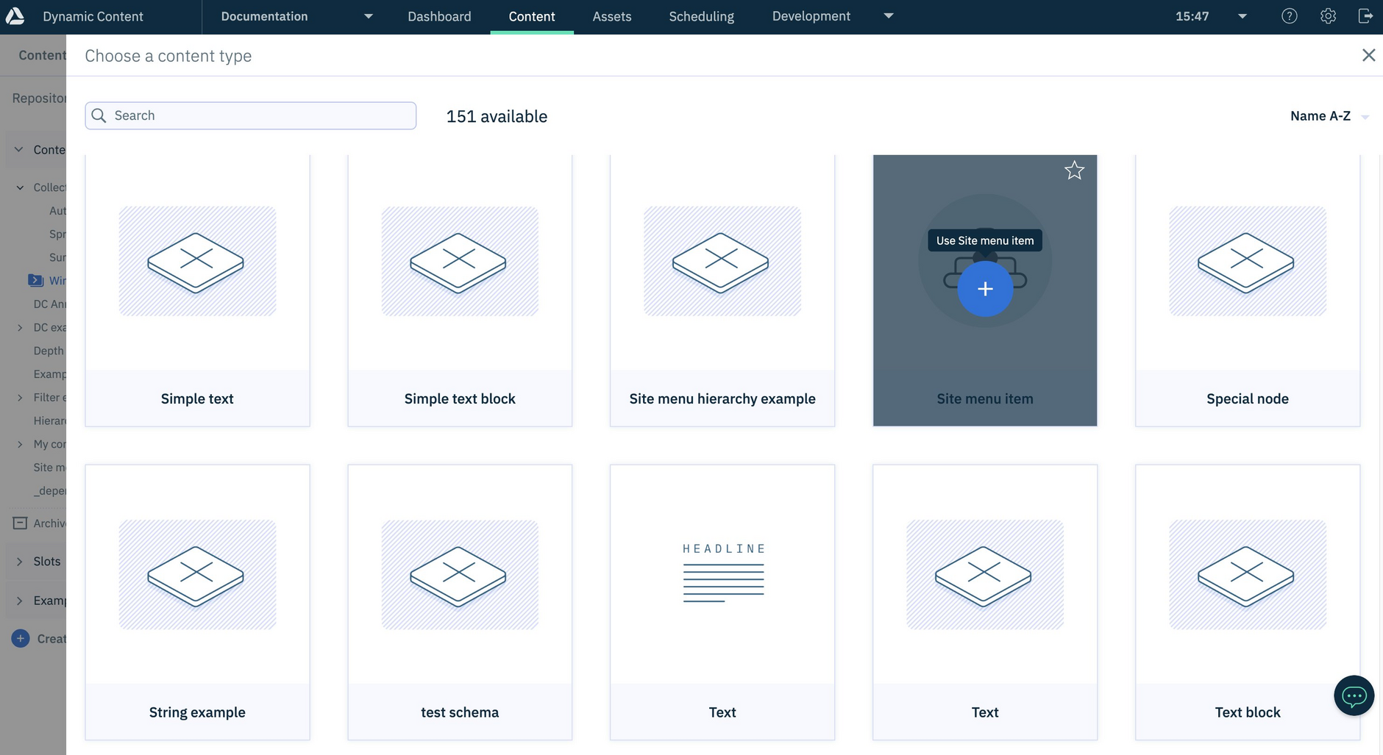This screenshot has width=1383, height=755.
Task: Choose the Site menu item label
Action: pos(985,398)
